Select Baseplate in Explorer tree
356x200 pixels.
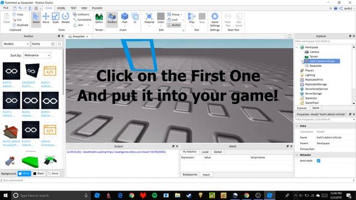point(315,66)
